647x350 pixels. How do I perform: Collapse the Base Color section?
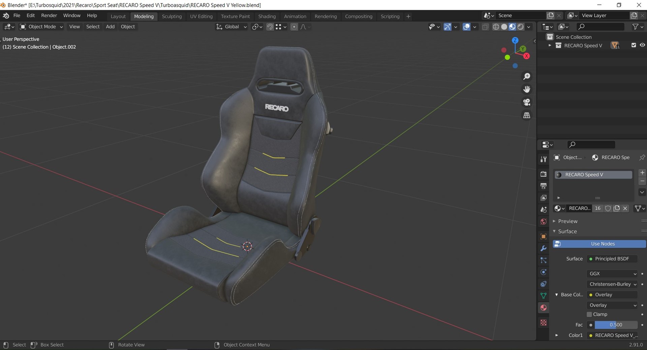point(556,295)
